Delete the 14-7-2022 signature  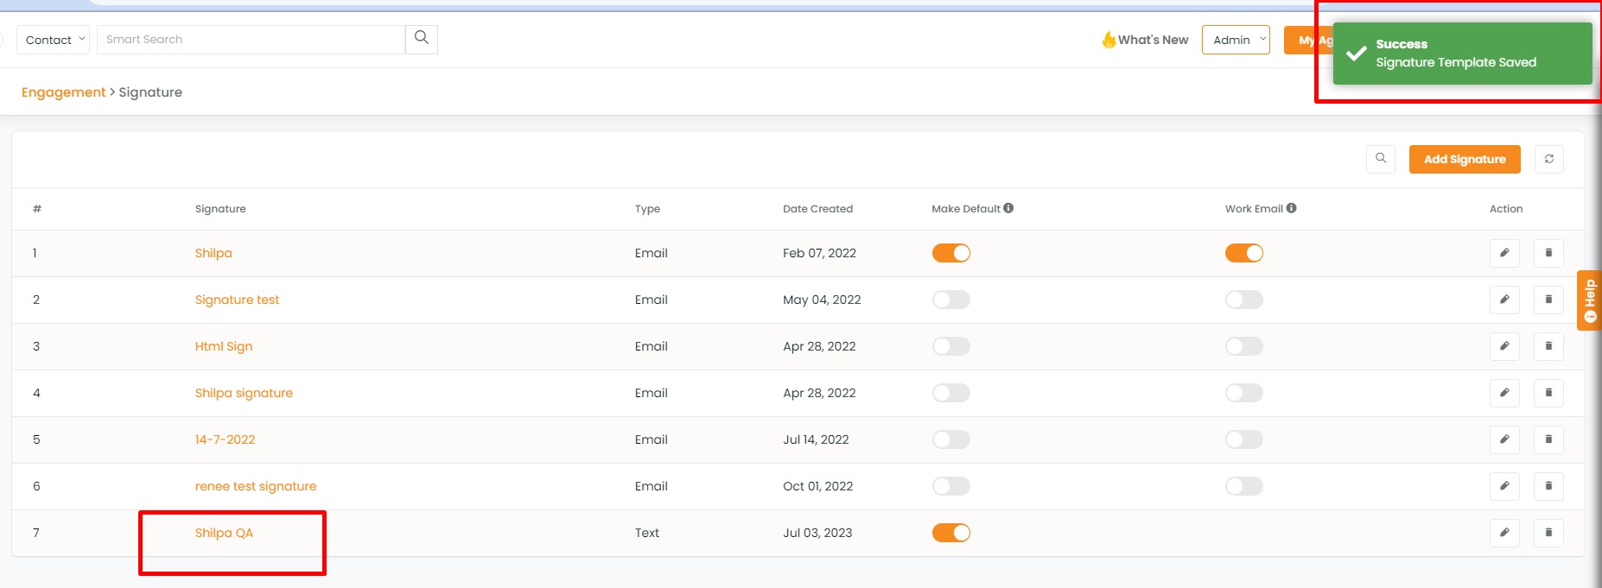click(x=1548, y=439)
